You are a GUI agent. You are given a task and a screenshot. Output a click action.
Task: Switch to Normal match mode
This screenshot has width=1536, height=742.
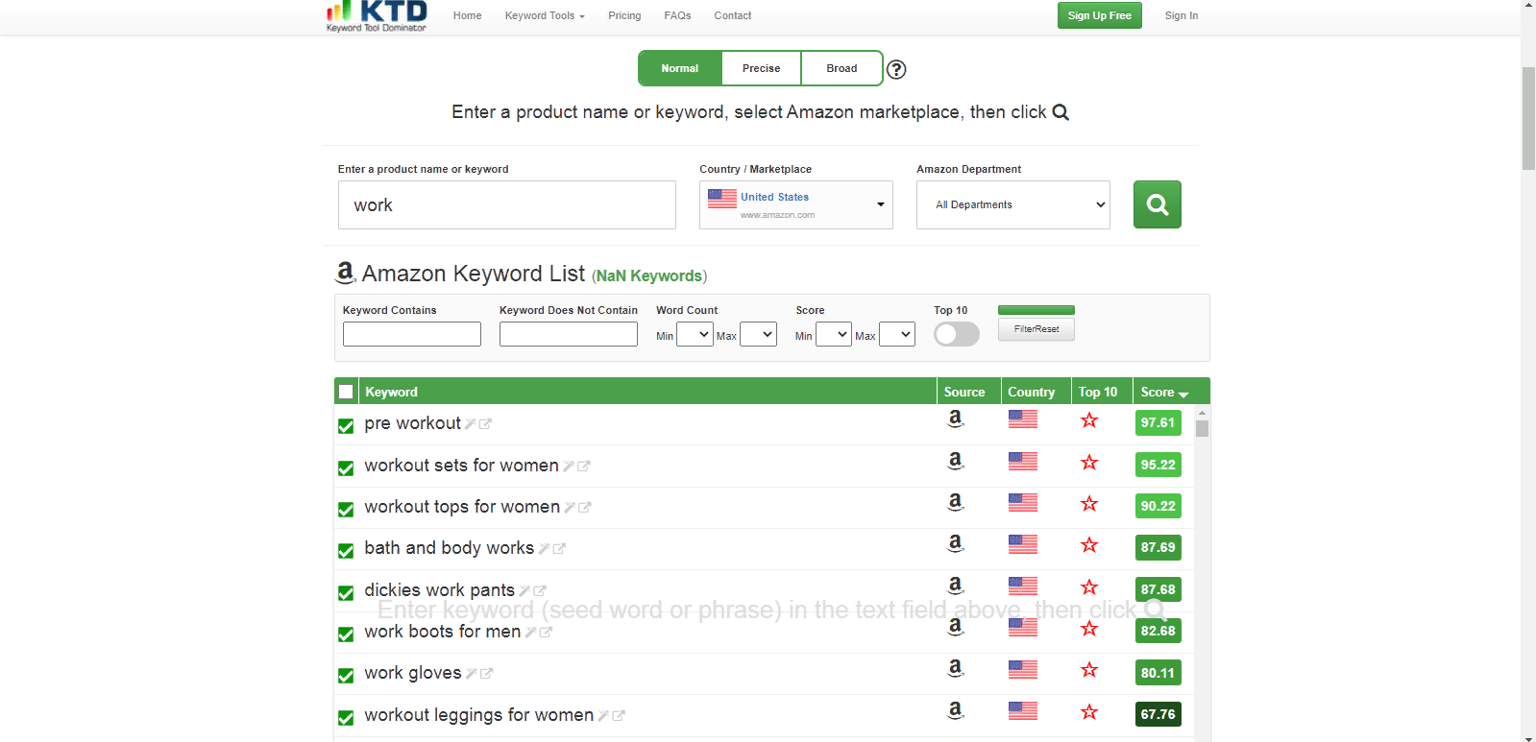point(680,68)
